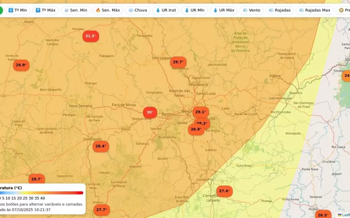
Task: Select the 29.1° marker at Belo Horizonte
Action: (x=200, y=112)
